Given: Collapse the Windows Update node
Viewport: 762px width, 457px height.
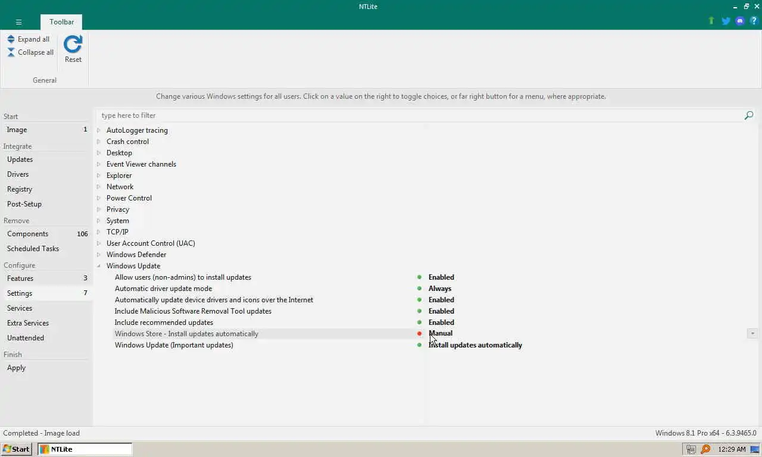Looking at the screenshot, I should point(99,266).
